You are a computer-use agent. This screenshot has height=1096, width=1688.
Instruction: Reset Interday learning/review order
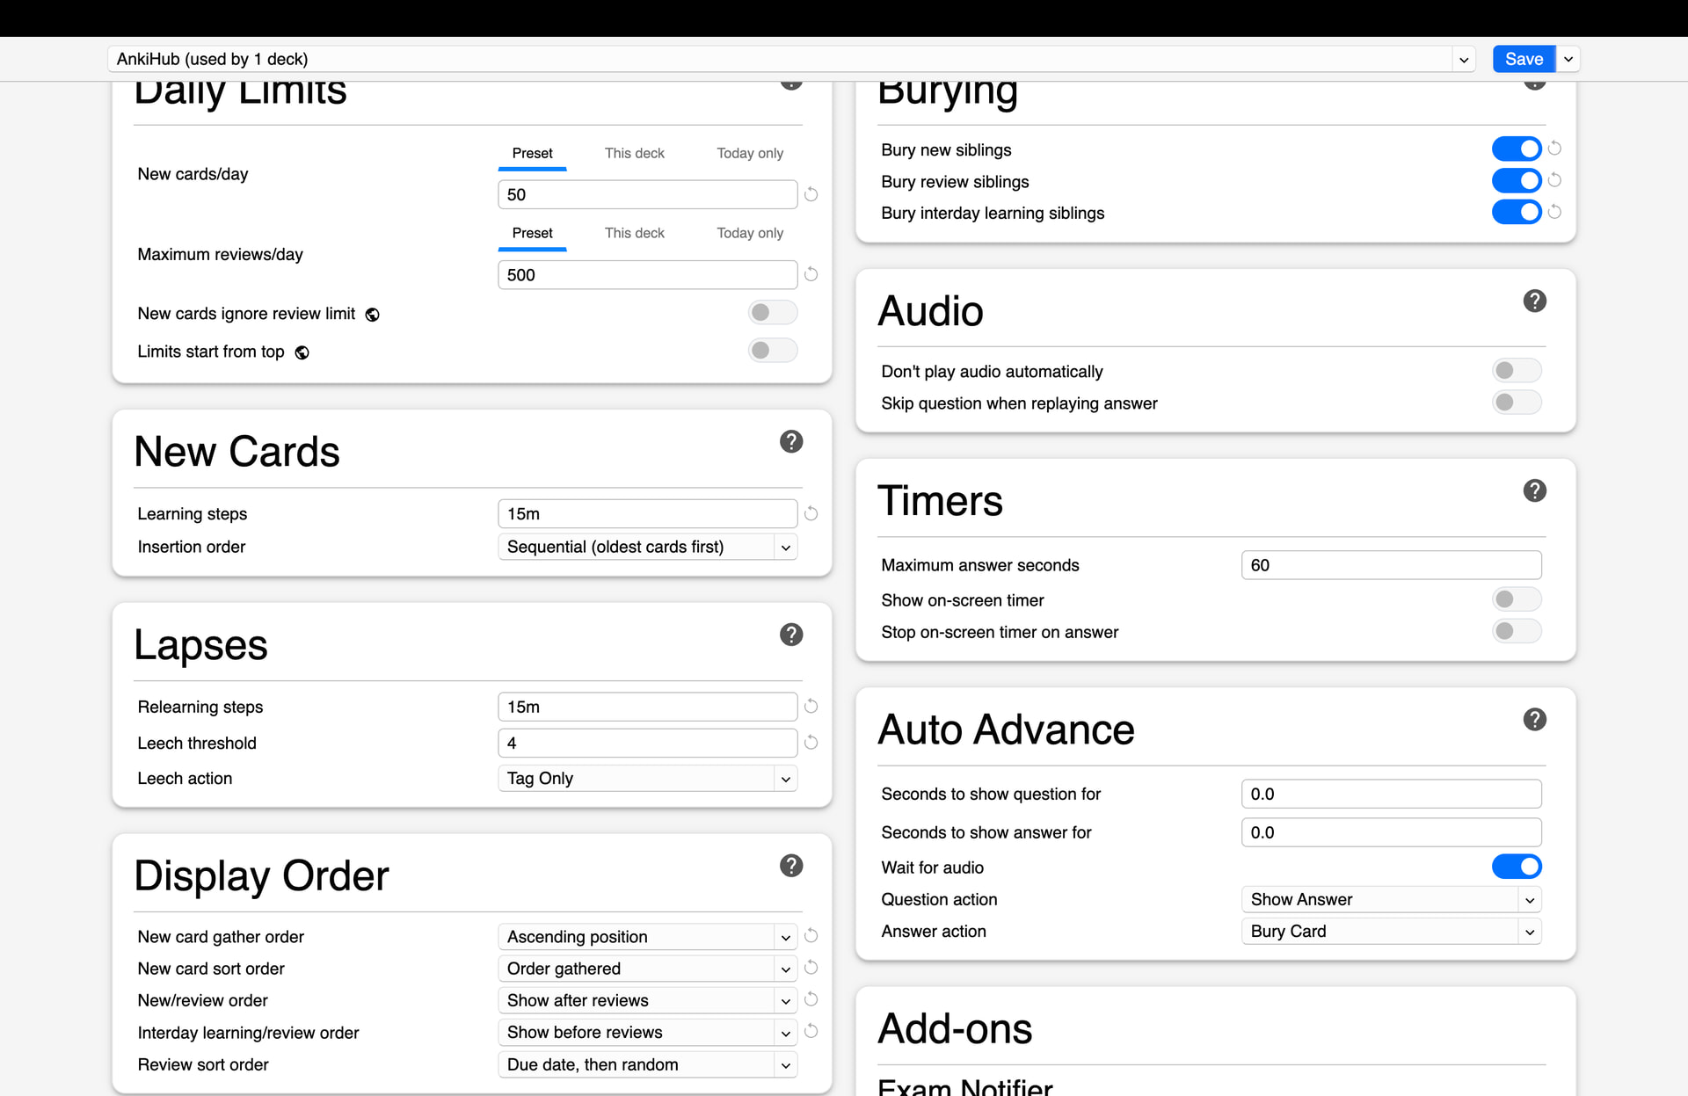pyautogui.click(x=811, y=1031)
